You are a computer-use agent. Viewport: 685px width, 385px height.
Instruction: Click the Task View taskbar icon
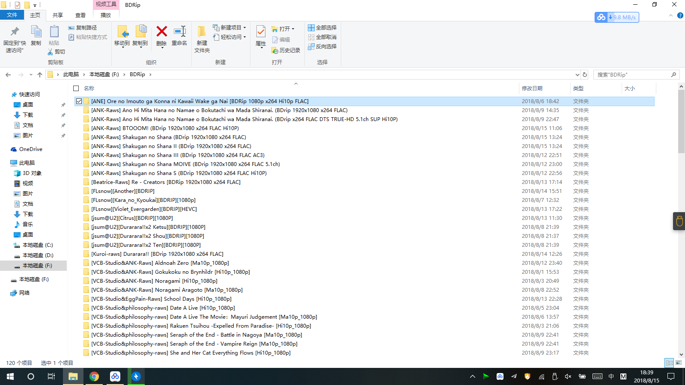(x=51, y=376)
